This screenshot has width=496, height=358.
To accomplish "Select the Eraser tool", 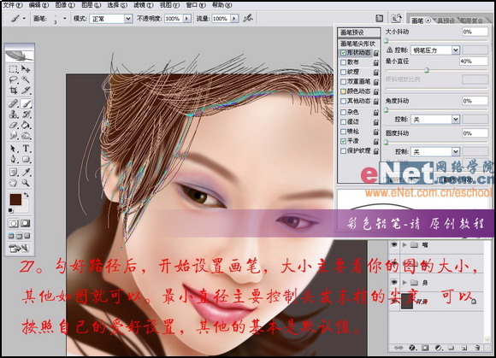I will tap(14, 125).
